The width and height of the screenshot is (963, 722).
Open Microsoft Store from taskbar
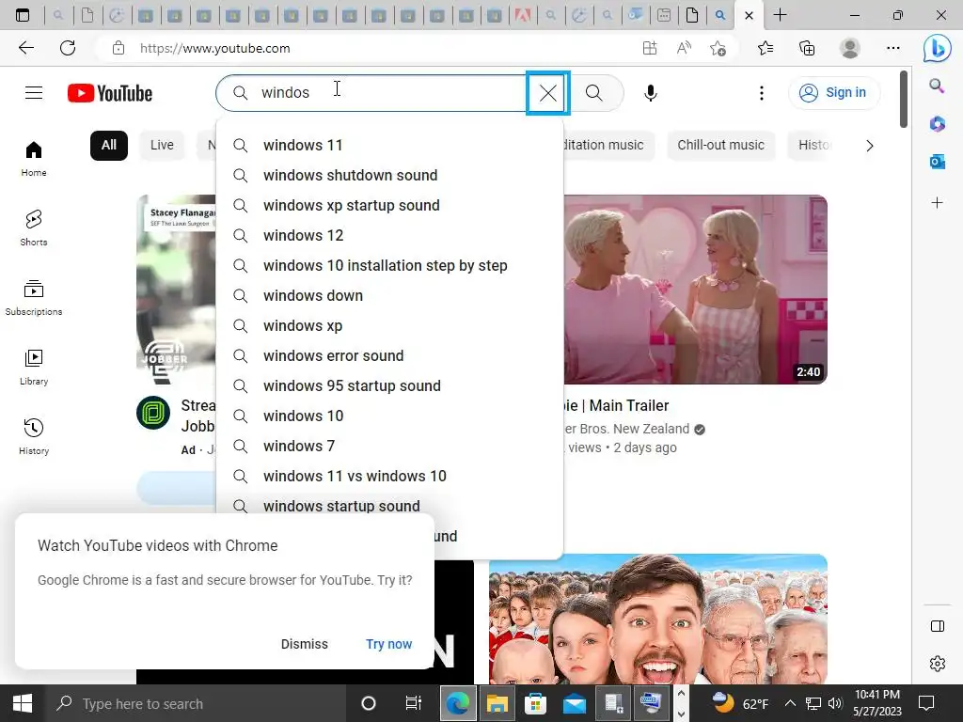[x=535, y=703]
